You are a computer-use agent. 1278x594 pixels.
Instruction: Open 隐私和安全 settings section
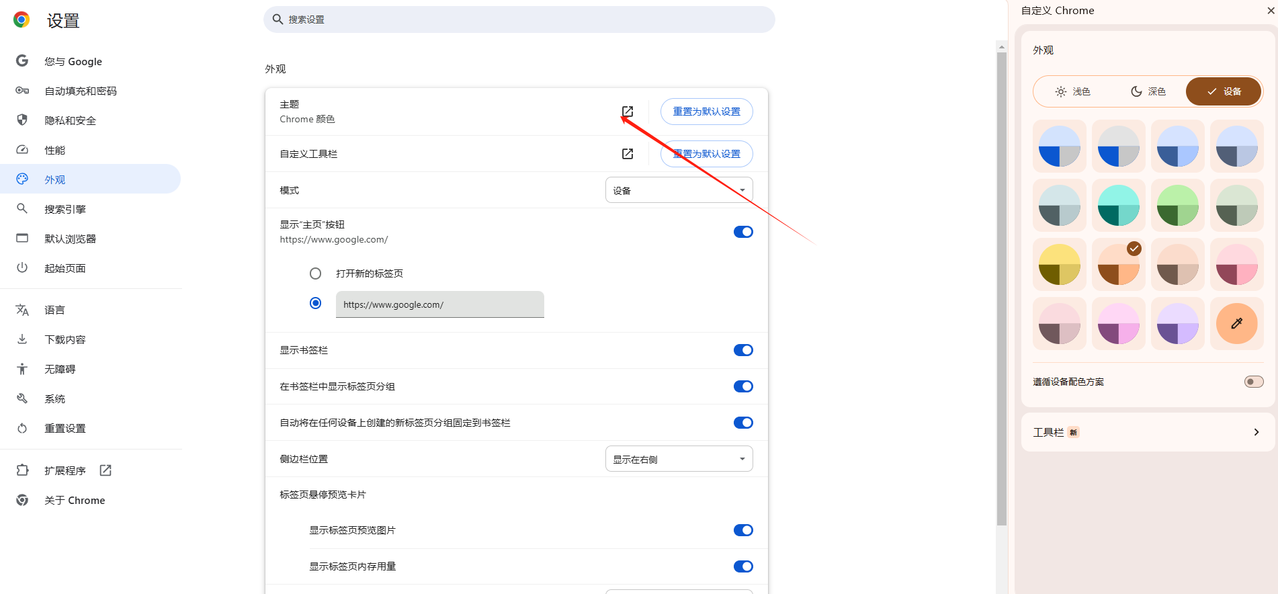(90, 120)
